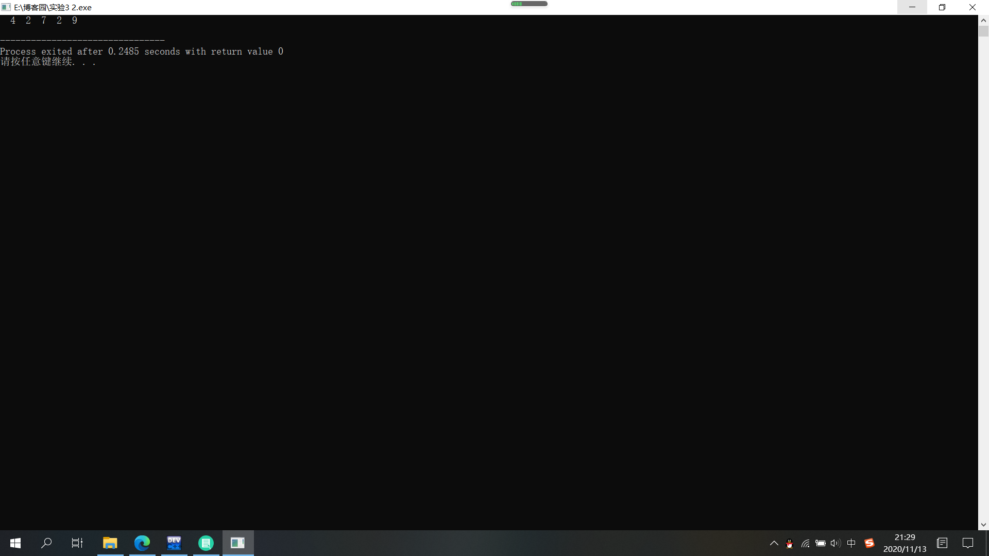
Task: Click the scrollbar down arrow
Action: point(983,525)
